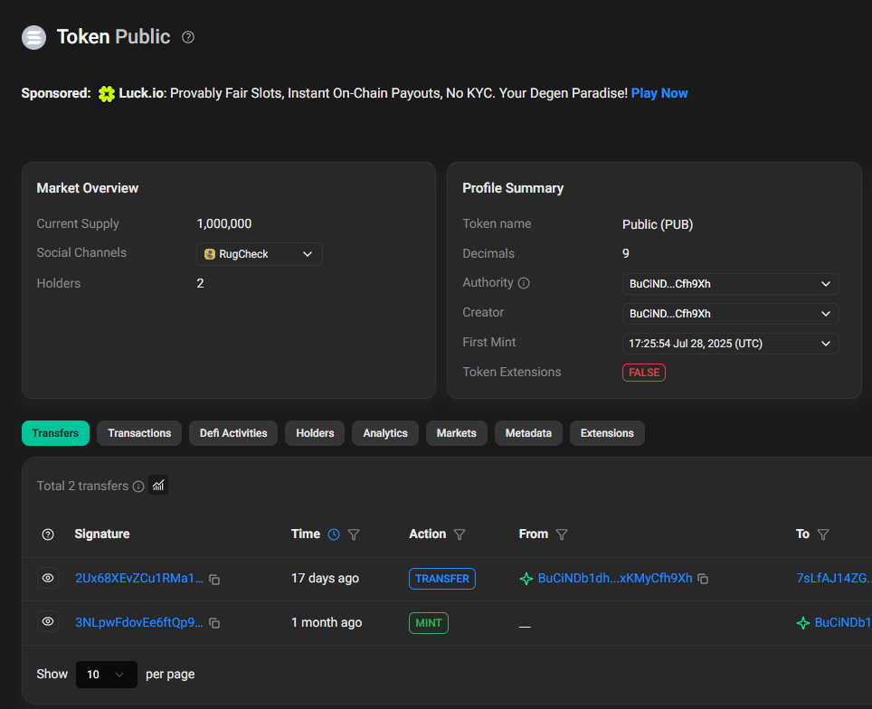Open the Action column filter
872x709 pixels.
click(x=460, y=534)
